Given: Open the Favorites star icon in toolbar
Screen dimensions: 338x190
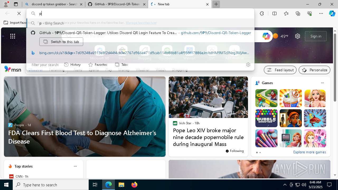Looking at the screenshot, I should 286,13.
